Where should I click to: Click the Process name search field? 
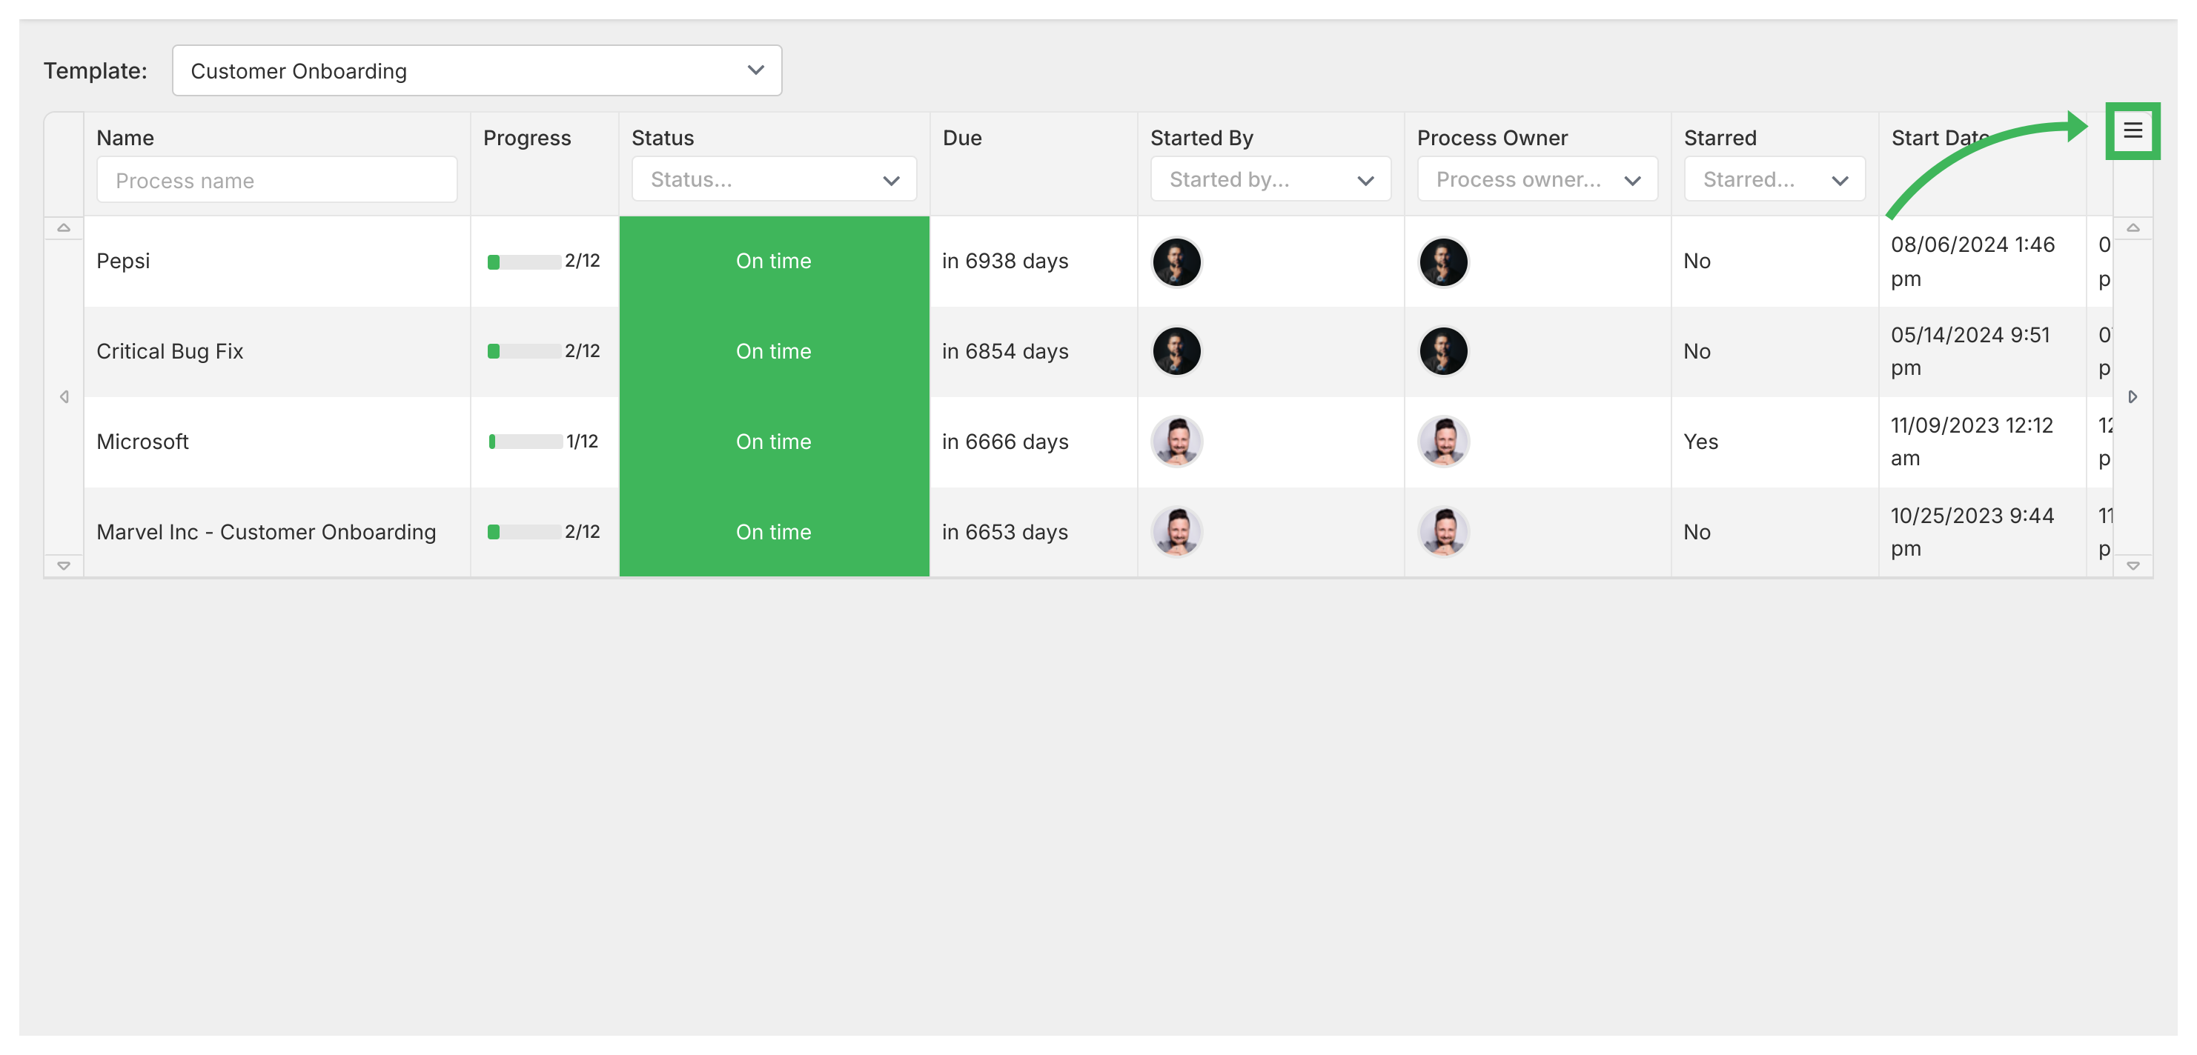[x=276, y=181]
